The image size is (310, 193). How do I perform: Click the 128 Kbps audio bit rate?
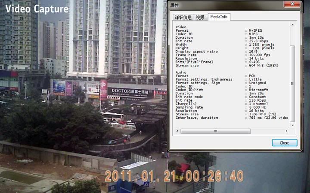coord(257,100)
